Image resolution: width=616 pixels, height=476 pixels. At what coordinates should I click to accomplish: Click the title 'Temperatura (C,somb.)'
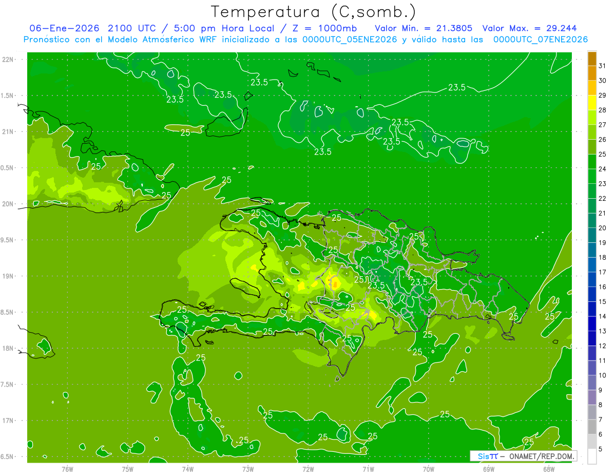pos(314,12)
